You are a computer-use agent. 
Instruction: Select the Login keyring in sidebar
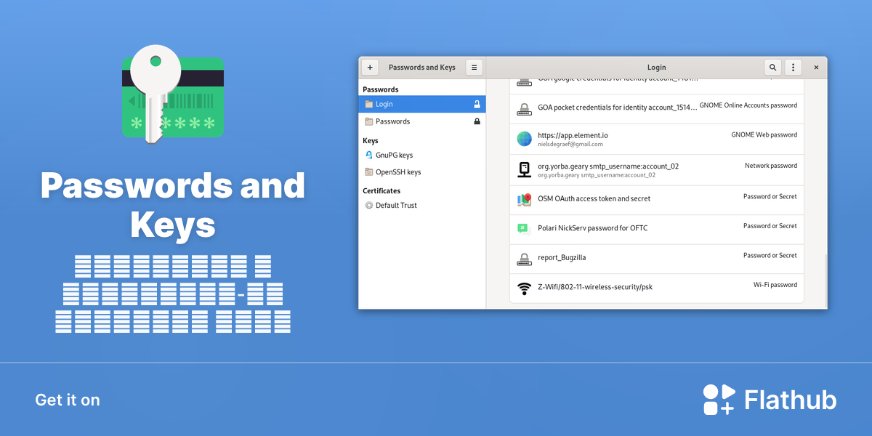pos(422,104)
